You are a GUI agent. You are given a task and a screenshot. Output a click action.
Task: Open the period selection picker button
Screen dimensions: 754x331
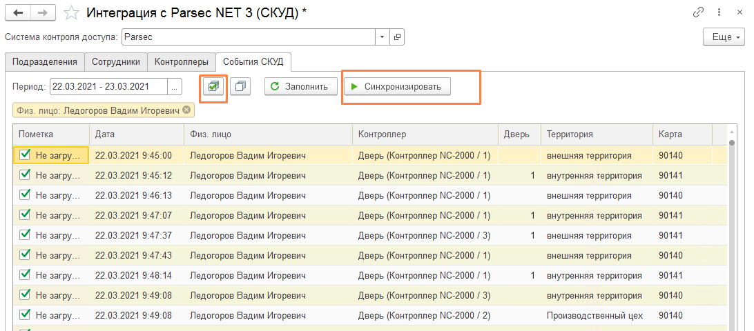pos(175,86)
